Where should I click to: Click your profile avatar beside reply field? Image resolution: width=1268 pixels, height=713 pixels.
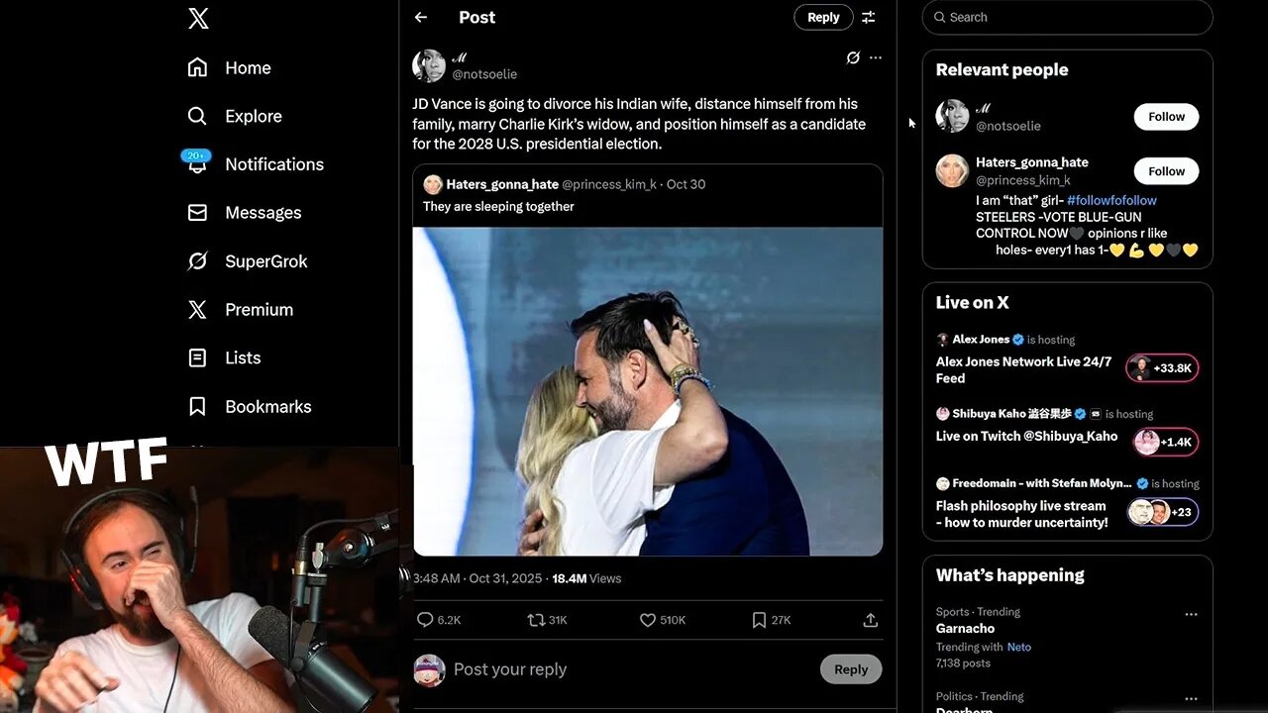click(x=429, y=670)
